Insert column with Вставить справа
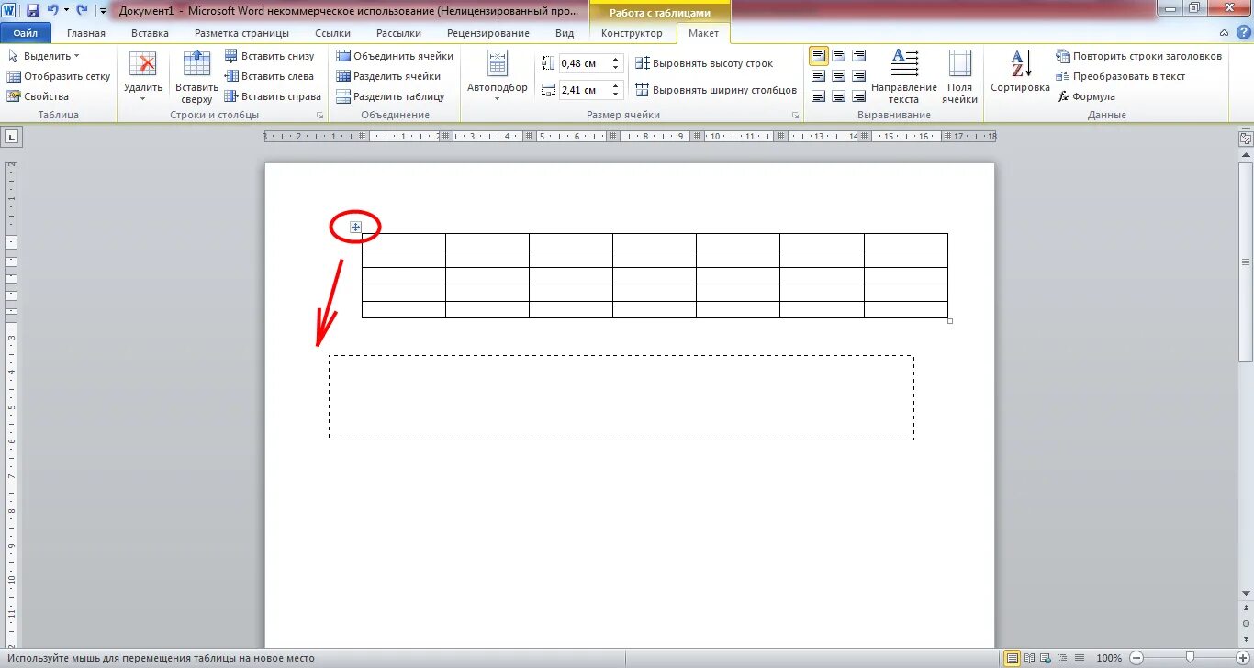Viewport: 1254px width, 668px height. 274,96
